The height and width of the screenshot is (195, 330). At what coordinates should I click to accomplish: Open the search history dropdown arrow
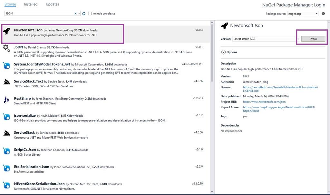coord(79,14)
